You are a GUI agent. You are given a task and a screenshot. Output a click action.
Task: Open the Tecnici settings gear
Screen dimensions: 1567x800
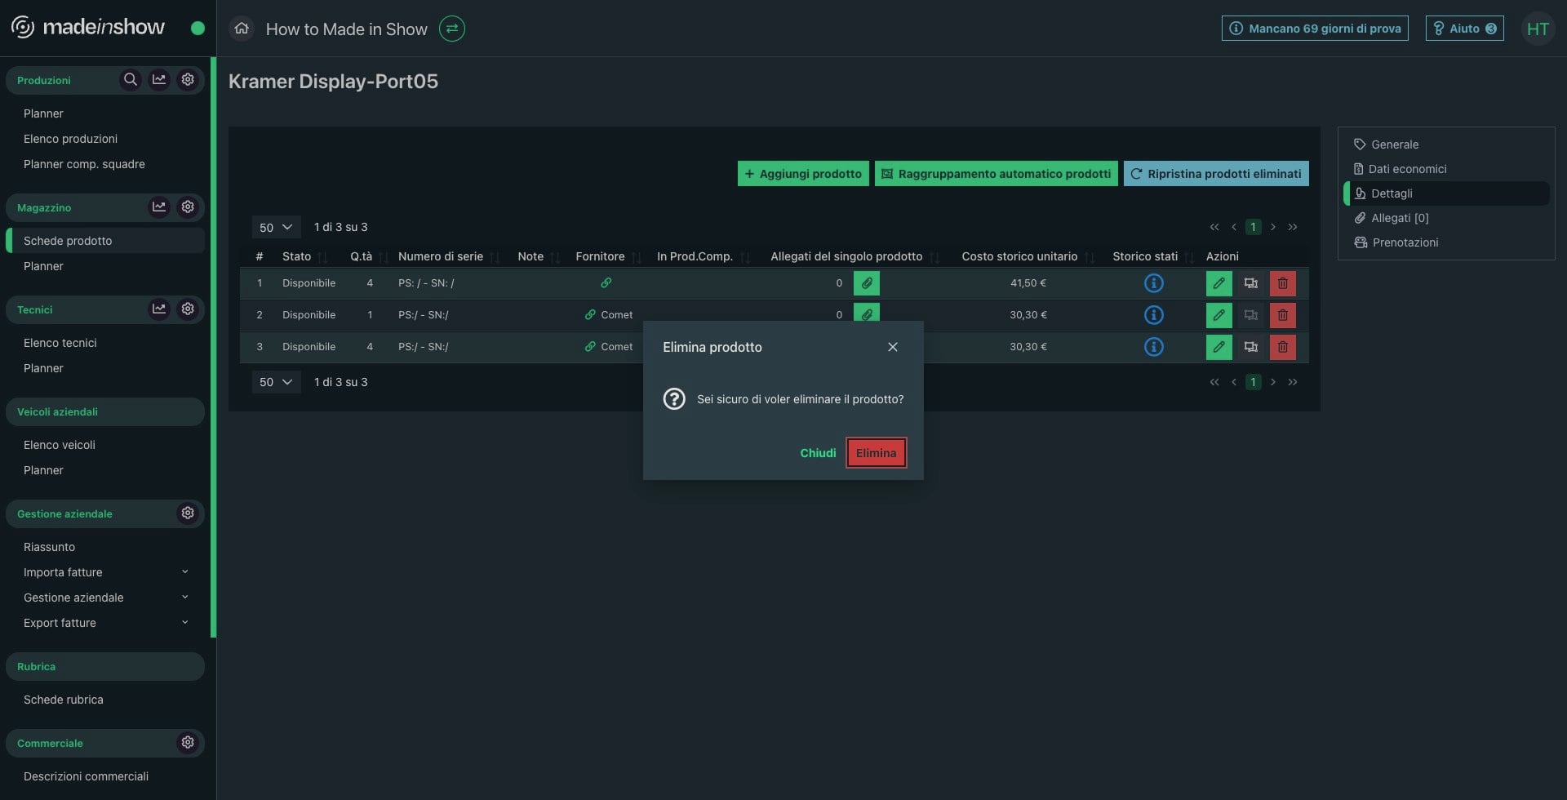pyautogui.click(x=188, y=309)
